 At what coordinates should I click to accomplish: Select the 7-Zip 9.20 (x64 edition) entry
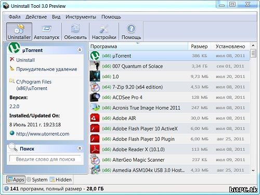pyautogui.click(x=138, y=87)
